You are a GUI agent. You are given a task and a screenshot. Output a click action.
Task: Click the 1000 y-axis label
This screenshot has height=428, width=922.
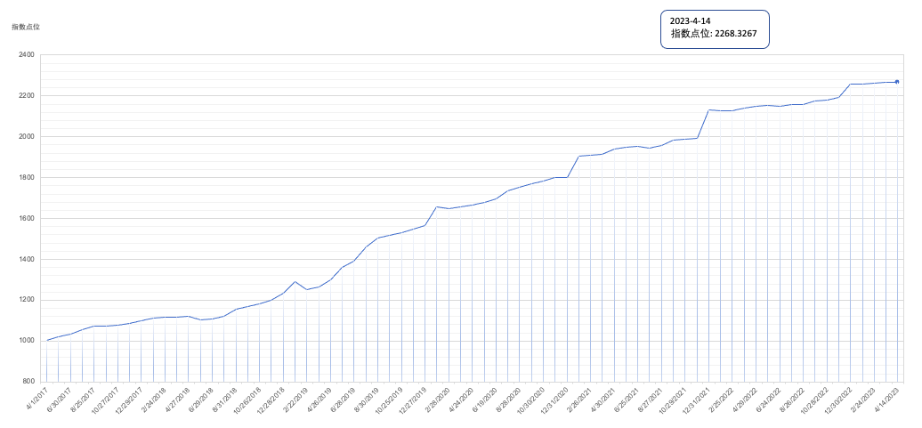[28, 341]
